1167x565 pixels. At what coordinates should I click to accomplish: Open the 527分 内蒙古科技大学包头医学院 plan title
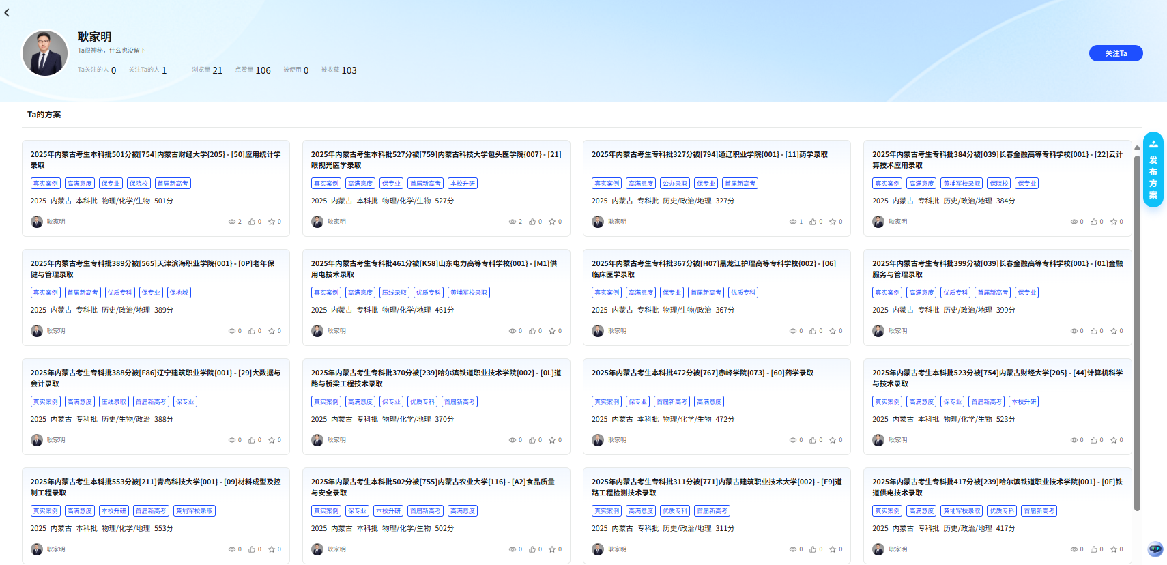pos(436,160)
